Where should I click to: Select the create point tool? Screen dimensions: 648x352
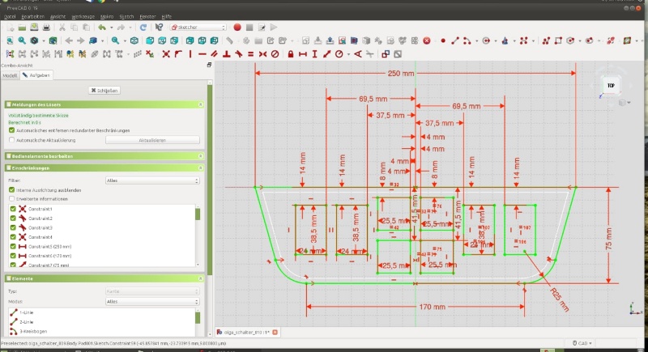(x=443, y=40)
